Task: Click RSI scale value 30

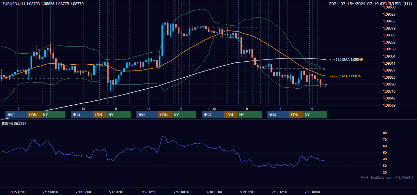Action: (x=385, y=165)
